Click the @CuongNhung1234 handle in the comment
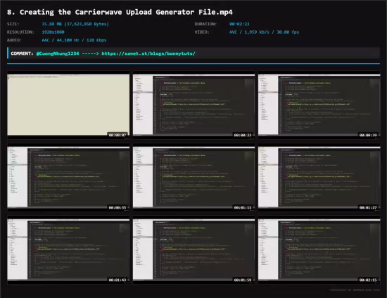This screenshot has height=298, width=387. click(58, 53)
